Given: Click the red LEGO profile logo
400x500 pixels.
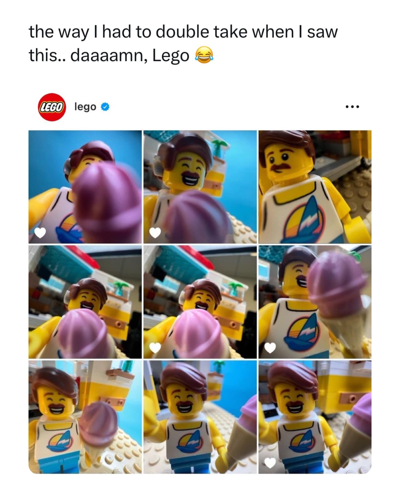Looking at the screenshot, I should (52, 107).
